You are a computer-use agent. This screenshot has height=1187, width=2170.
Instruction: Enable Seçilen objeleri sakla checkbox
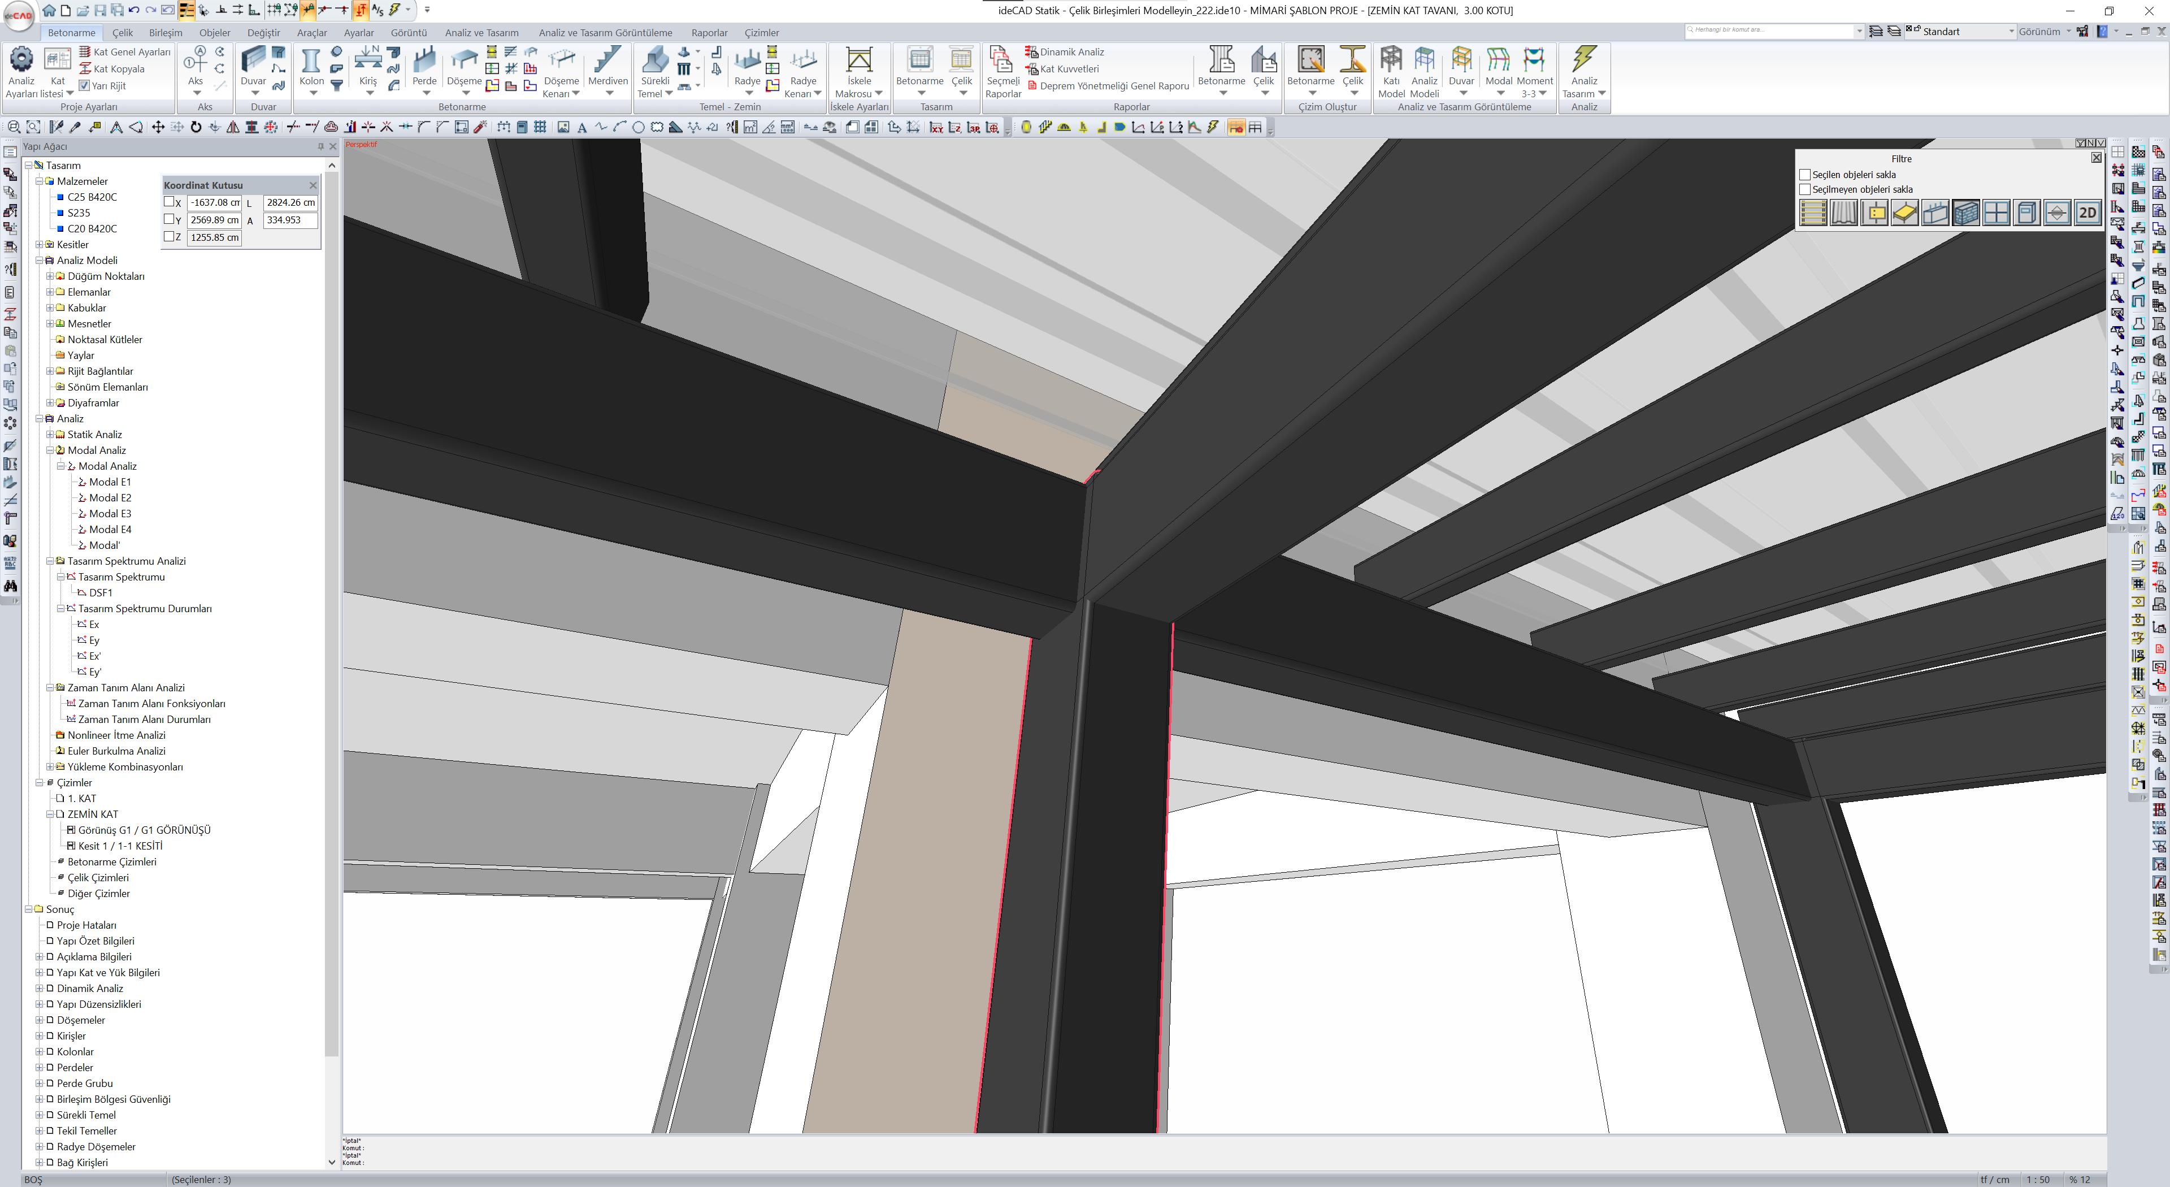point(1804,175)
